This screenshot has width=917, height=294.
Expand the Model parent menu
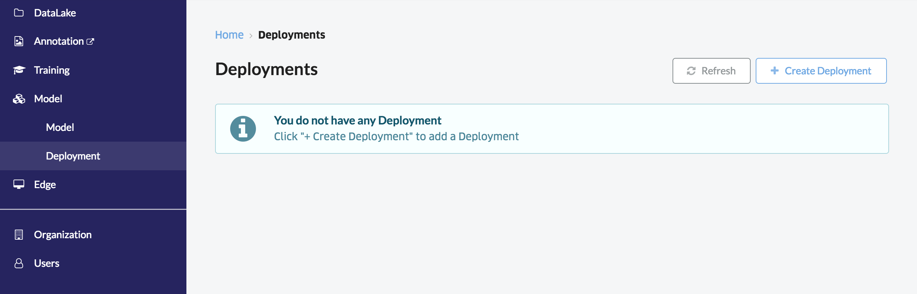(93, 99)
